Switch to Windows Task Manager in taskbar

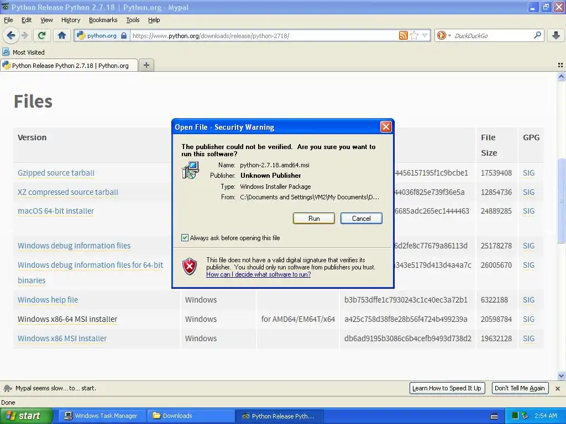(102, 416)
